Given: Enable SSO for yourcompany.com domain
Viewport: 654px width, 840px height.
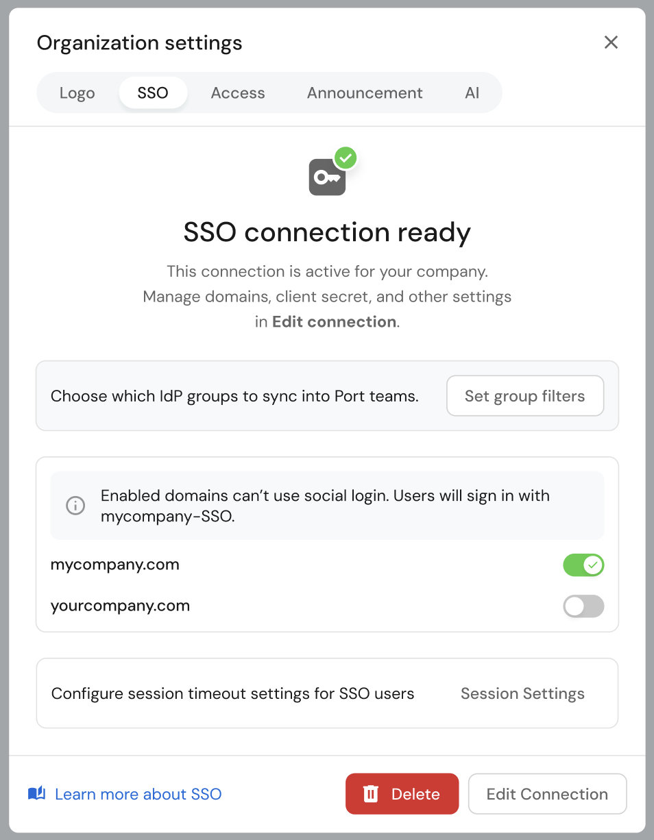Looking at the screenshot, I should (583, 606).
